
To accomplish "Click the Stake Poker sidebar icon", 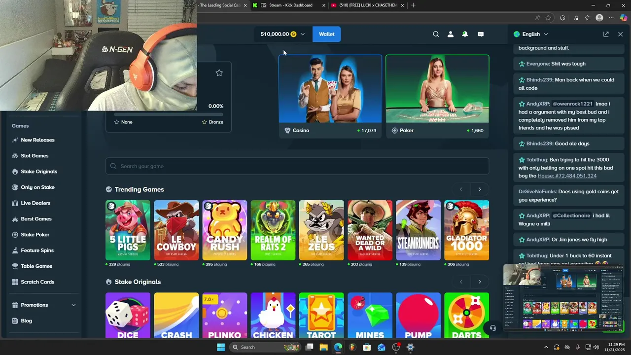I will (x=16, y=235).
